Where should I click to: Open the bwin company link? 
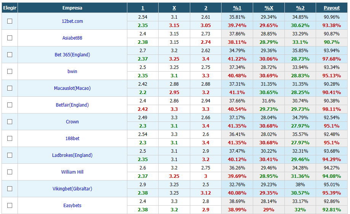[72, 71]
